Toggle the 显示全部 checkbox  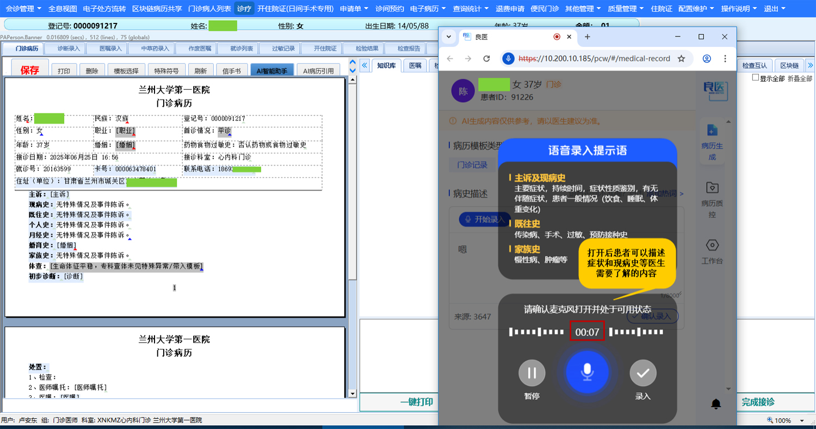[755, 78]
